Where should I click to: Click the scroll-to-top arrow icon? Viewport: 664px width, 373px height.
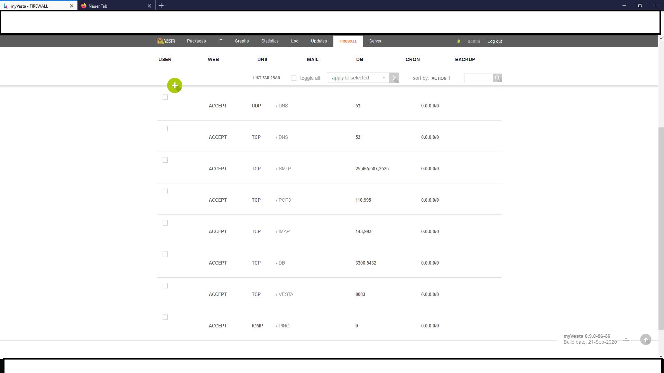point(646,339)
